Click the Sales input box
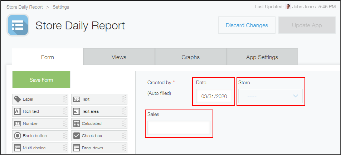The height and width of the screenshot is (155, 341). tap(179, 128)
